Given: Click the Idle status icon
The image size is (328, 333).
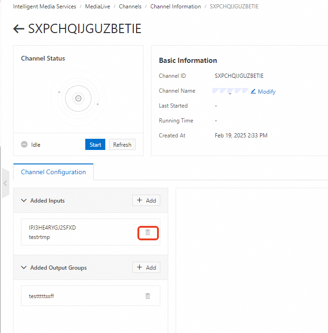Looking at the screenshot, I should [24, 144].
